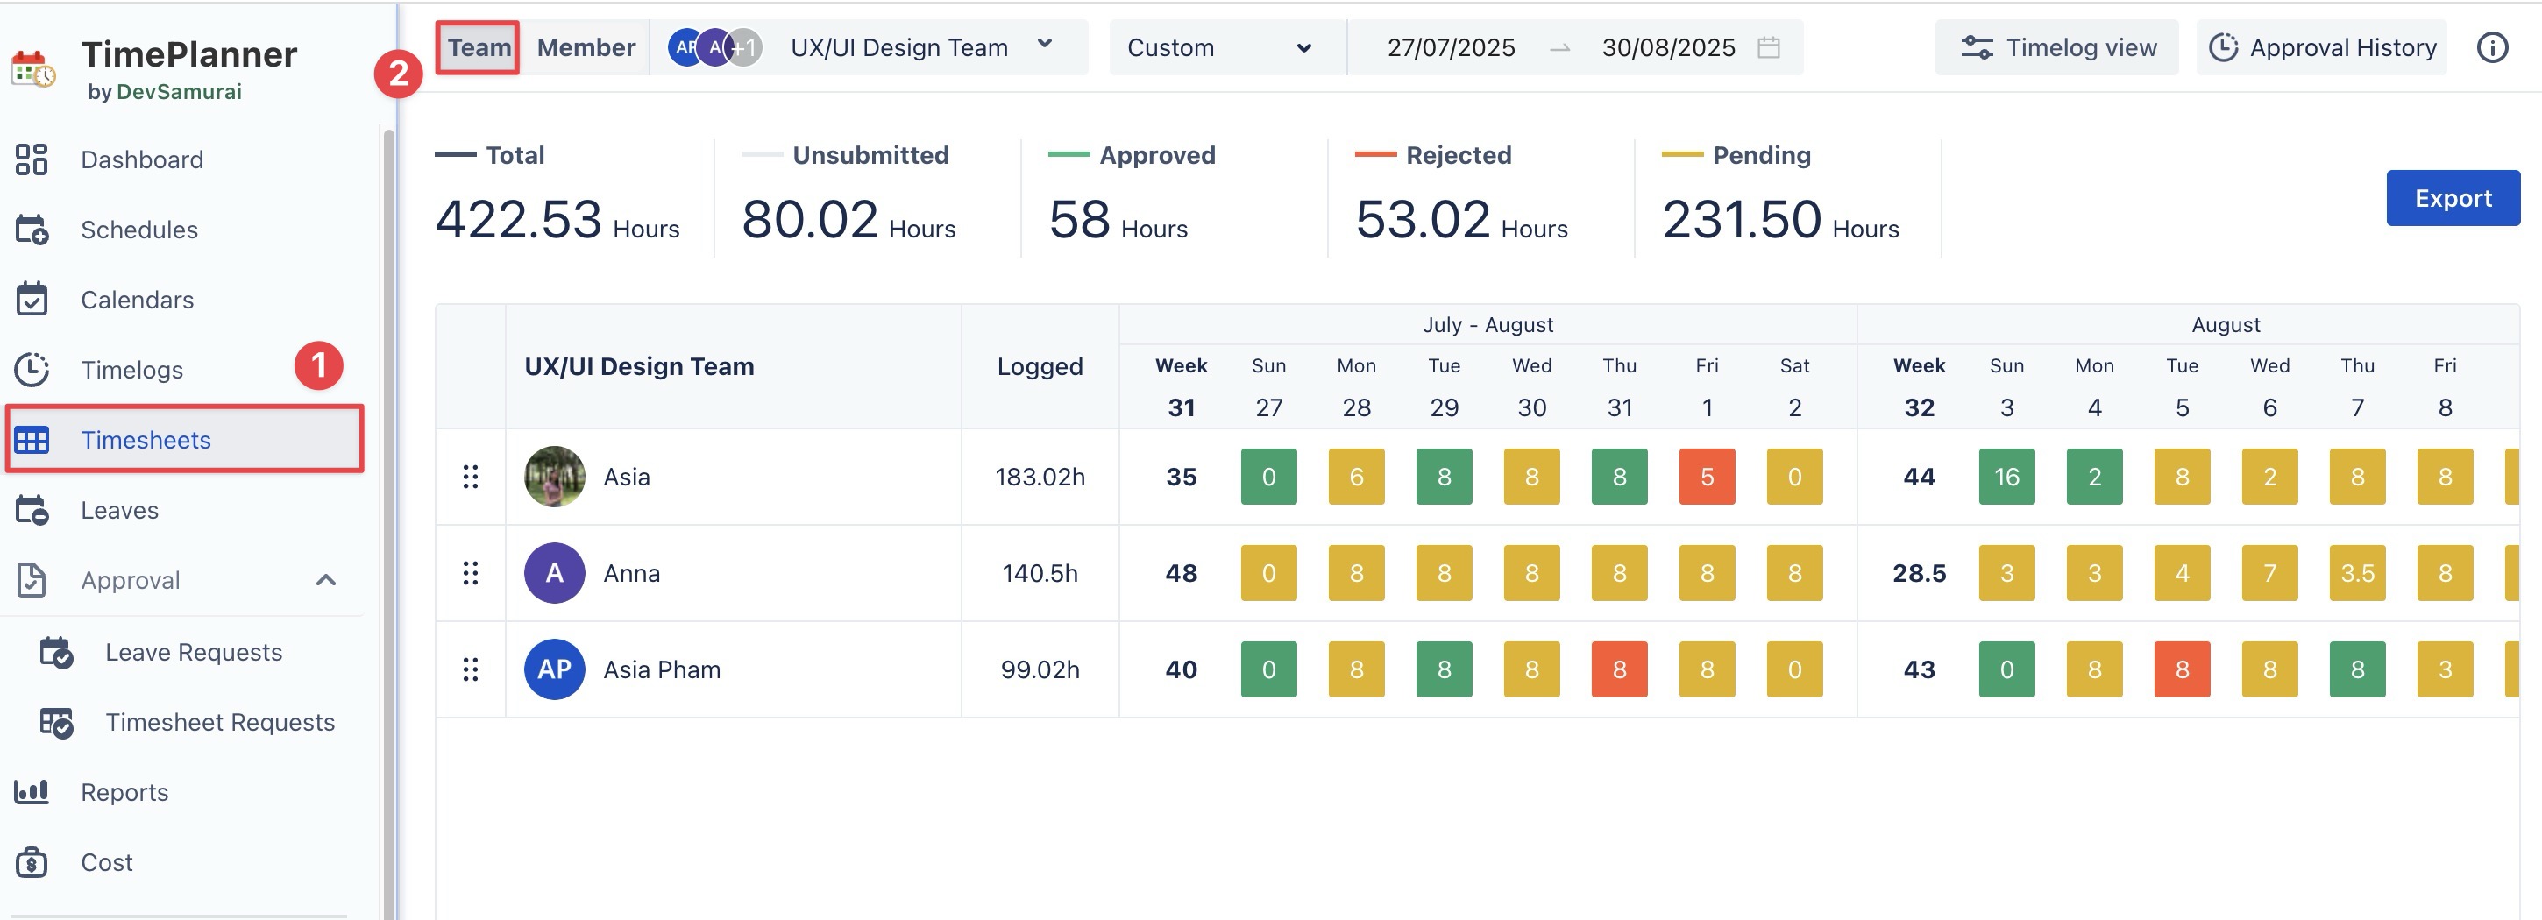Open Approval History

tap(2322, 47)
